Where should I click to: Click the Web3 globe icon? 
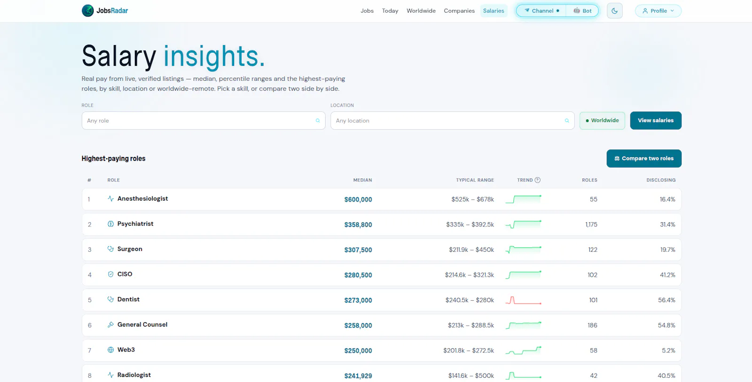(x=111, y=350)
